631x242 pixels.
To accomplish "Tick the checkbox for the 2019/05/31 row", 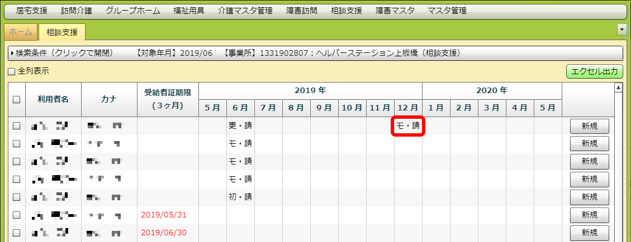I will 16,215.
